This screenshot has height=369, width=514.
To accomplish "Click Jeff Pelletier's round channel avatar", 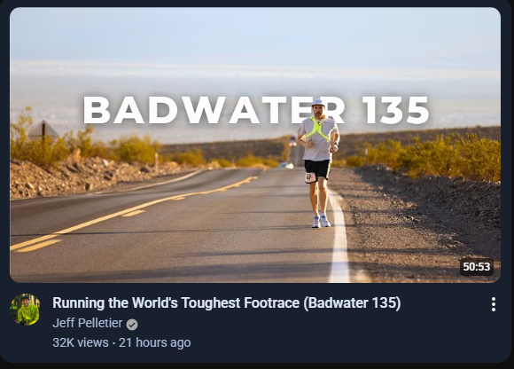I will [25, 310].
